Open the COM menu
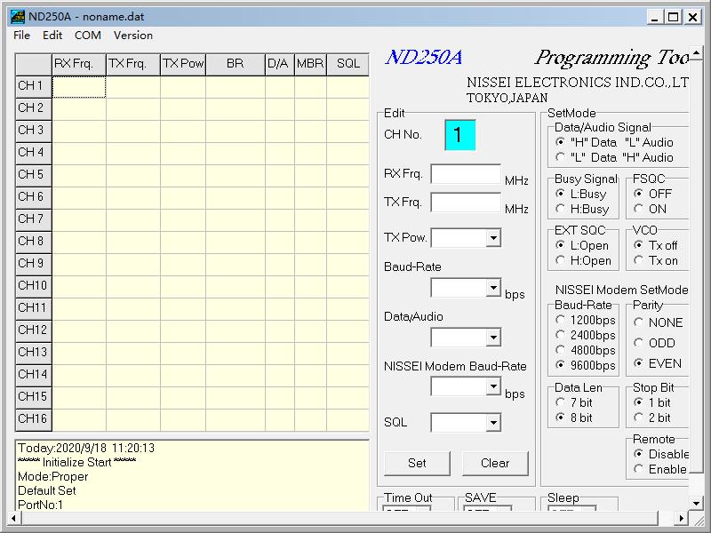The width and height of the screenshot is (711, 533). click(x=88, y=36)
